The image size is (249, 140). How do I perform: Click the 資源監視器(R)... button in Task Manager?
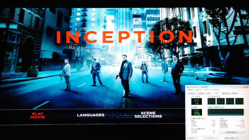click(232, 132)
